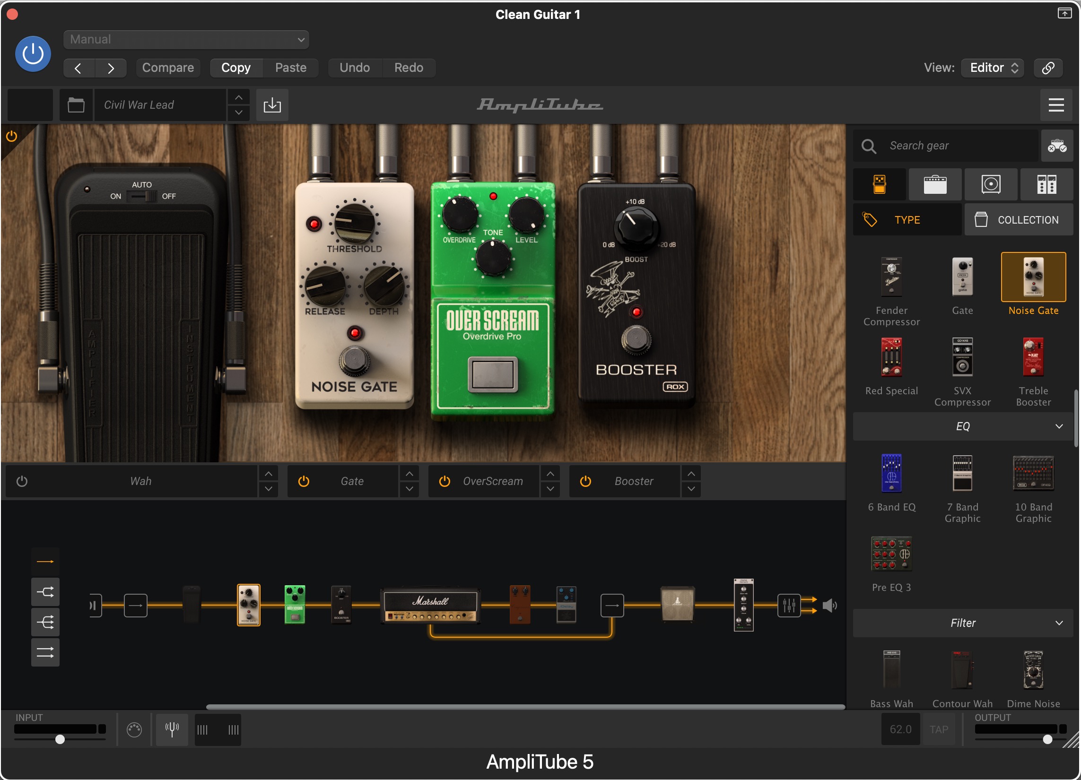
Task: Click the Noise Gate pedal footswitch
Action: click(354, 361)
